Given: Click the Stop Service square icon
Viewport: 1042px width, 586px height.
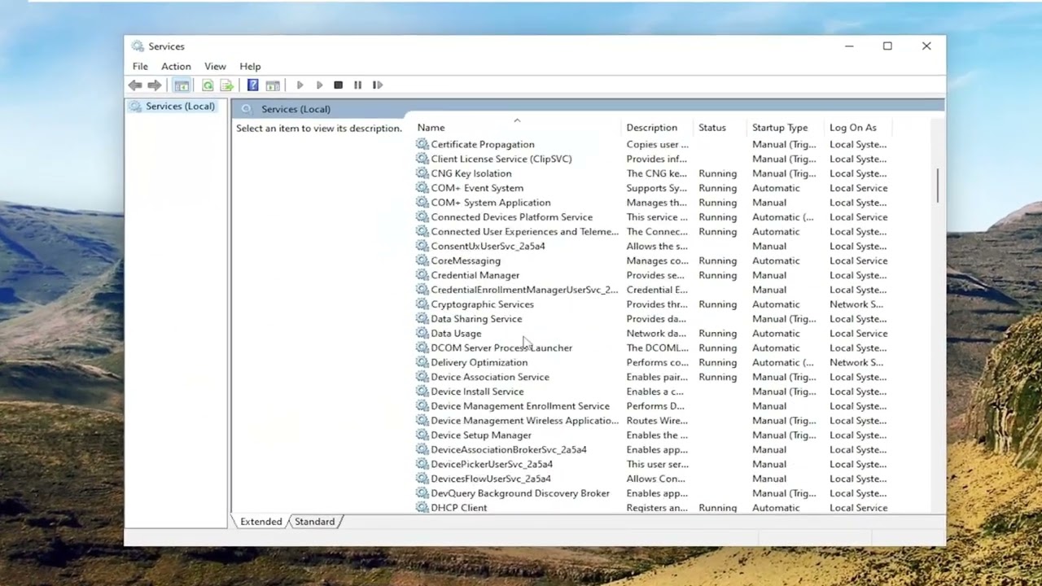Looking at the screenshot, I should [339, 85].
